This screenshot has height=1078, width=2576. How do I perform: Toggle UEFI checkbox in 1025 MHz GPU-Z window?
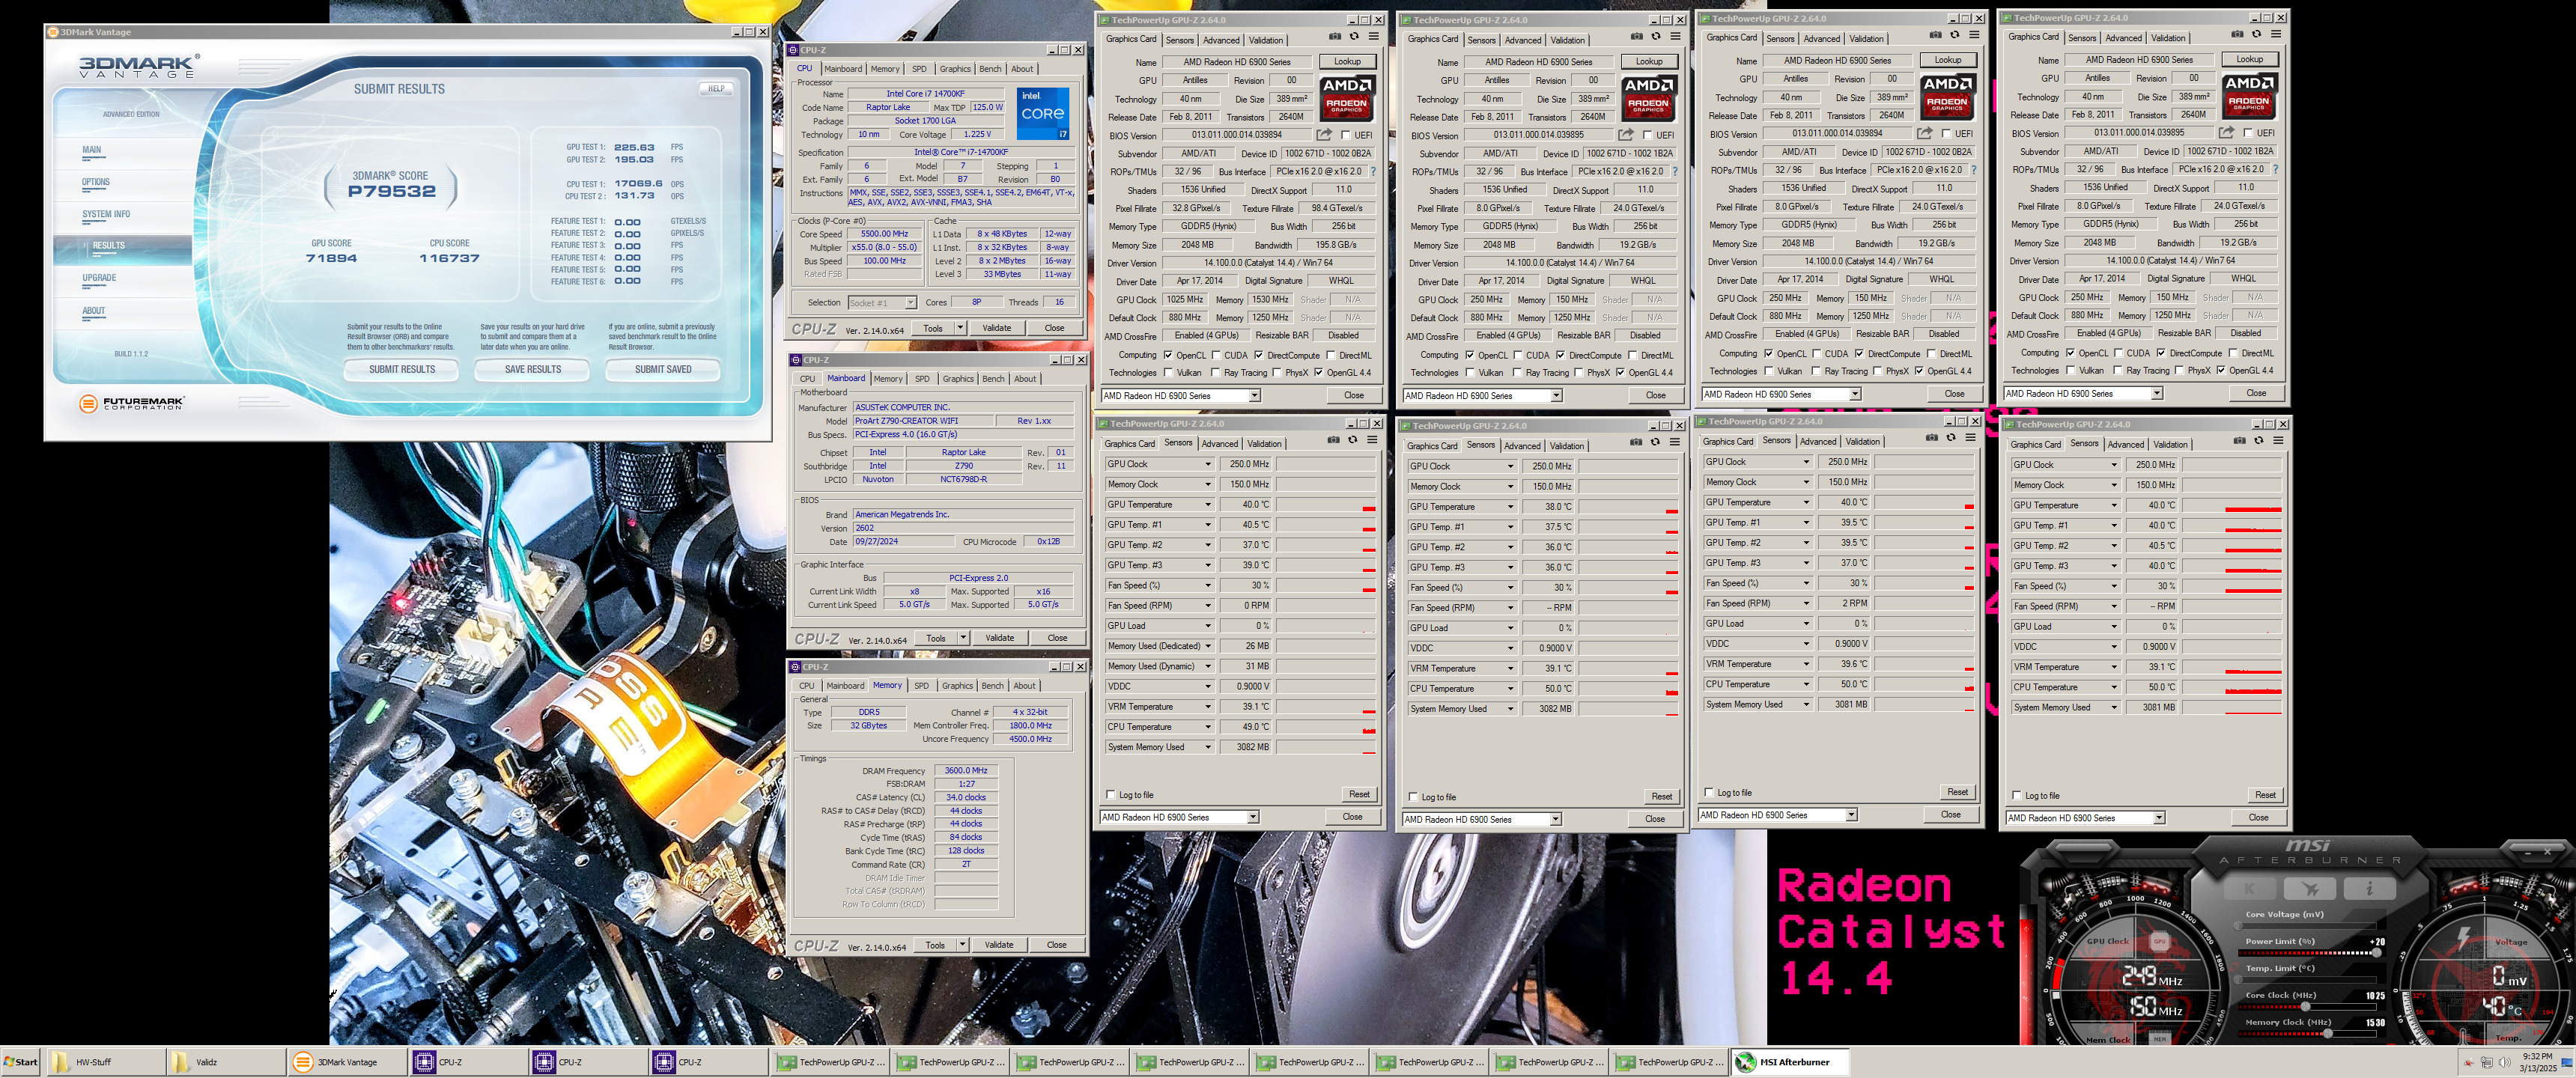pyautogui.click(x=1345, y=135)
